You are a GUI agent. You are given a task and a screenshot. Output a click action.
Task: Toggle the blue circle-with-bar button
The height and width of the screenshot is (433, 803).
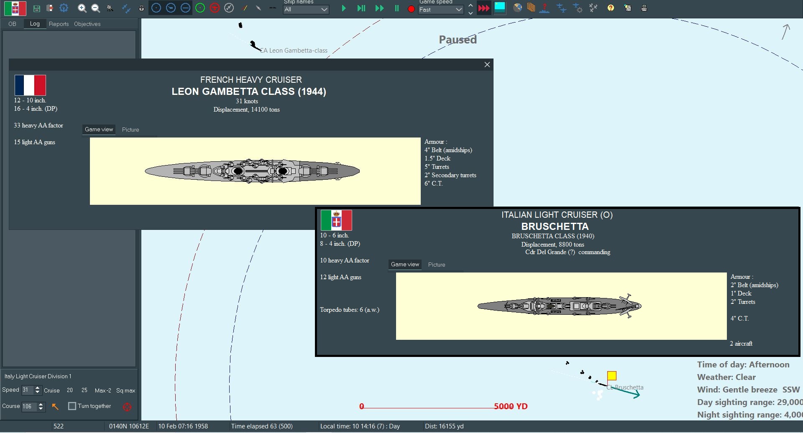(x=185, y=8)
